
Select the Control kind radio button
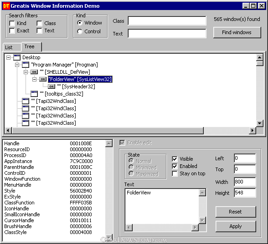click(x=80, y=31)
